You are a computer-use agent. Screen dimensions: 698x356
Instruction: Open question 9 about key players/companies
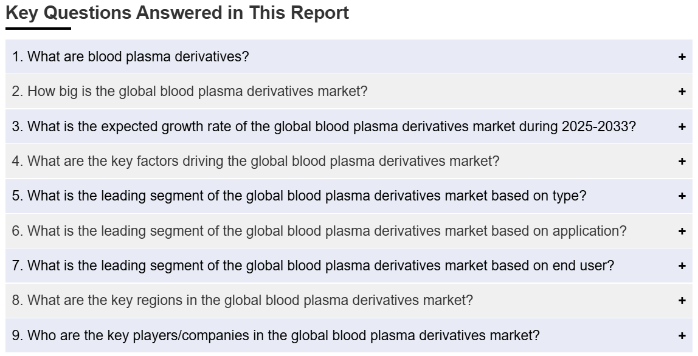click(x=348, y=335)
